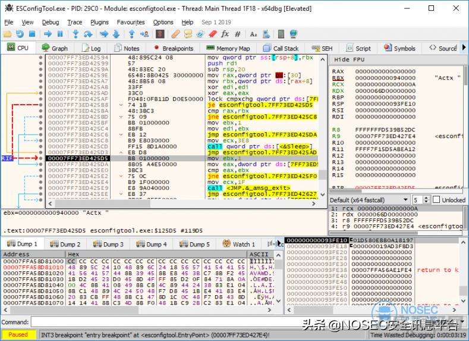469x341 pixels.
Task: Click the Step into icon
Action: (75, 34)
